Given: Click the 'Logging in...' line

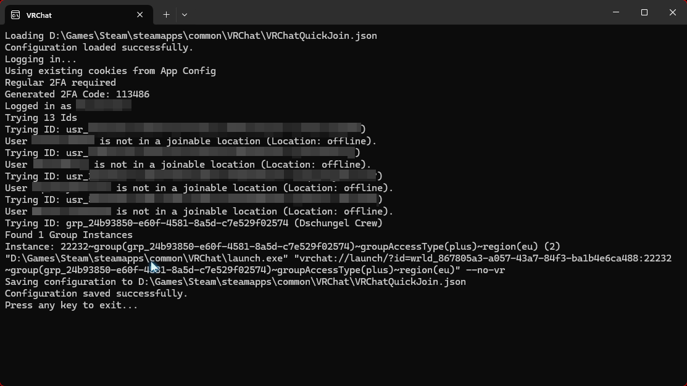Looking at the screenshot, I should point(41,59).
